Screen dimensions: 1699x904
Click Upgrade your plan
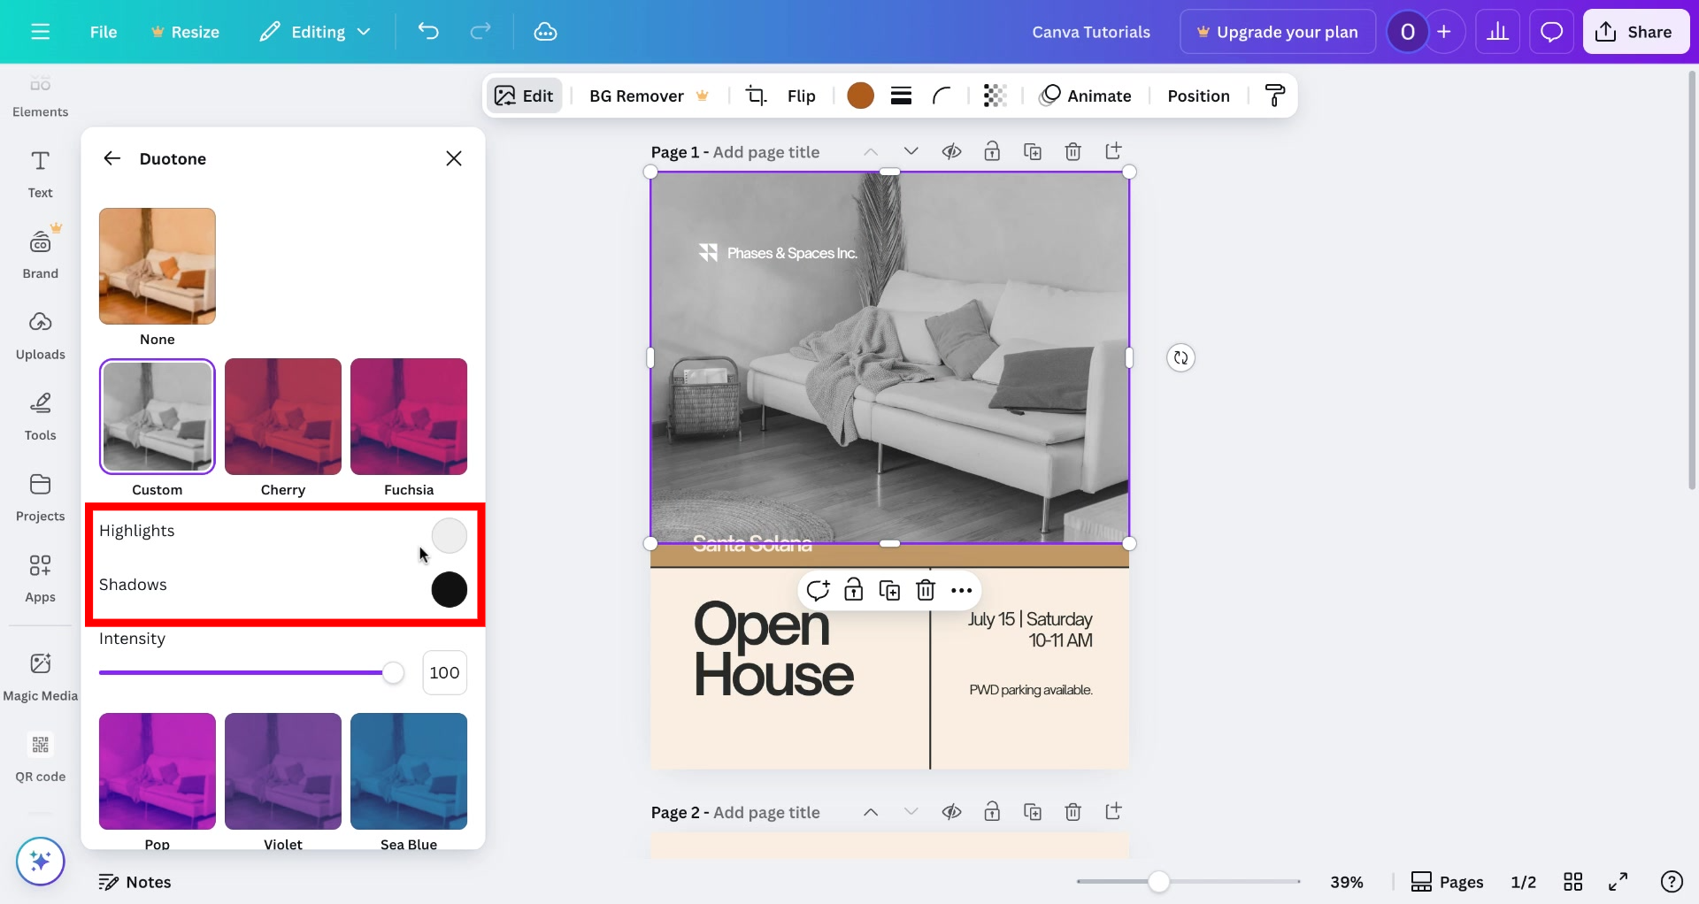point(1277,31)
